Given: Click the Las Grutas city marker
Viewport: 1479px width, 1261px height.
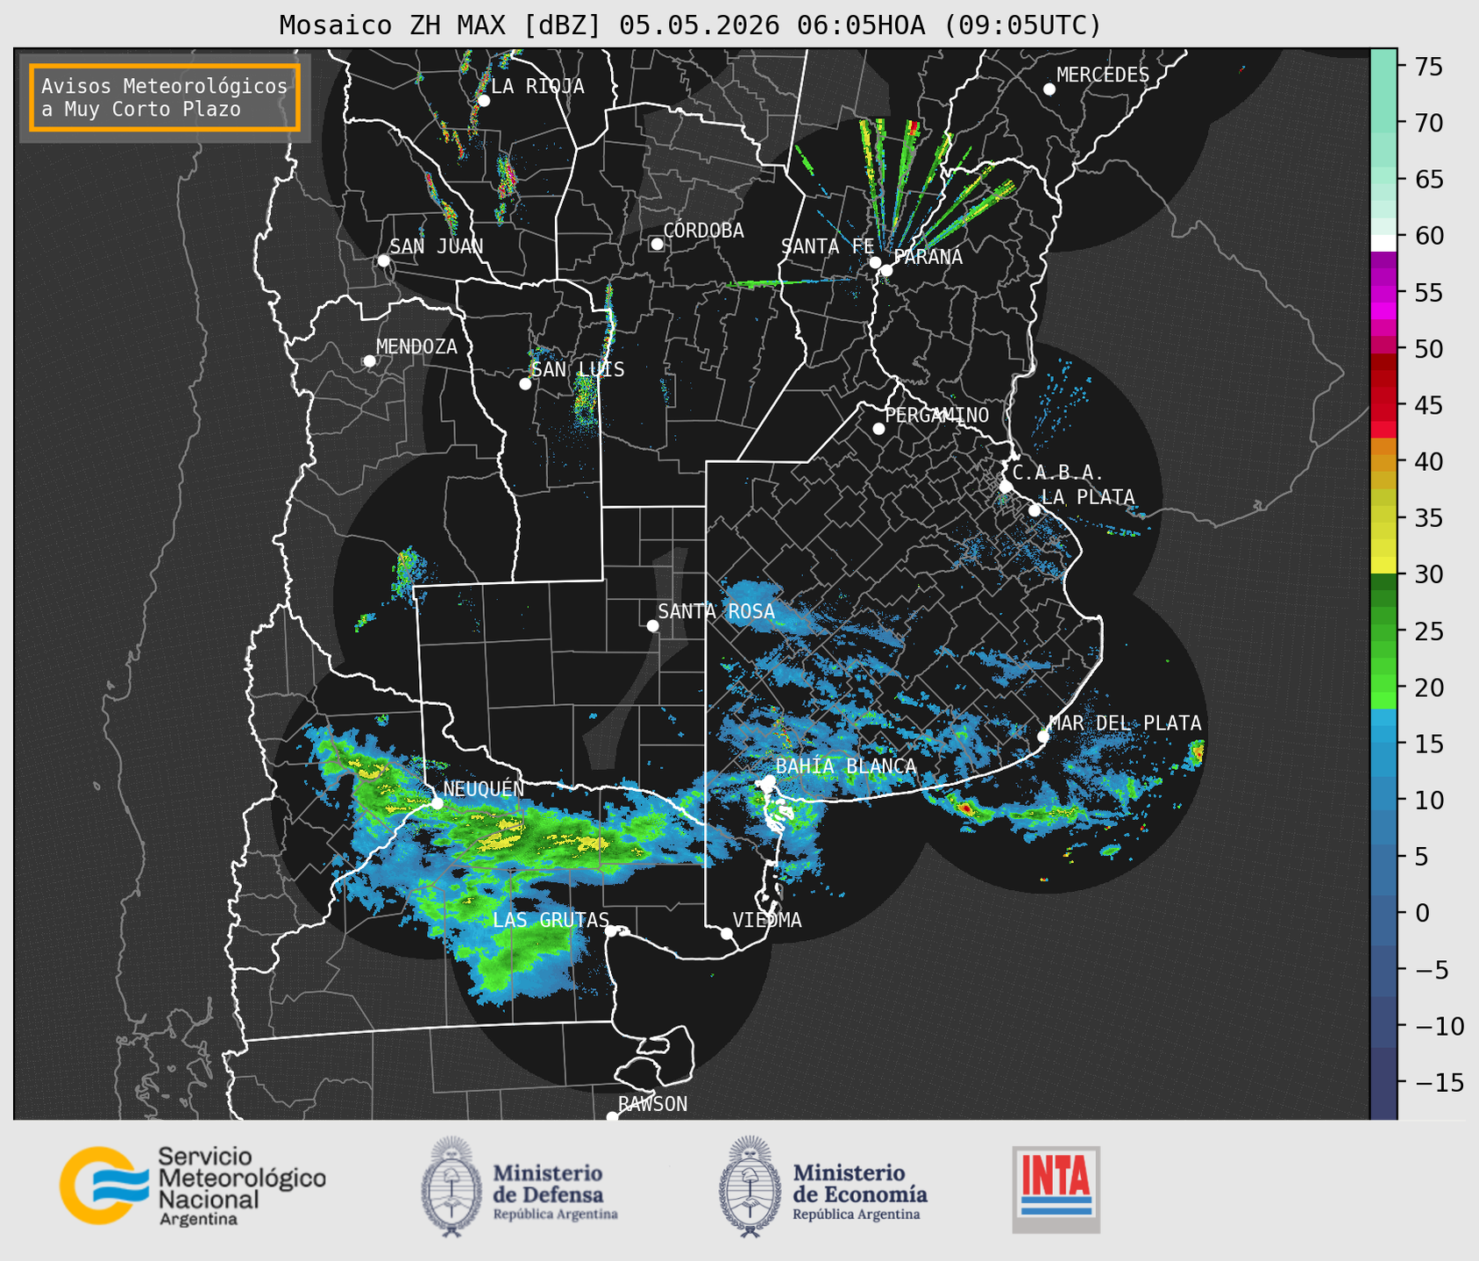Looking at the screenshot, I should 611,930.
